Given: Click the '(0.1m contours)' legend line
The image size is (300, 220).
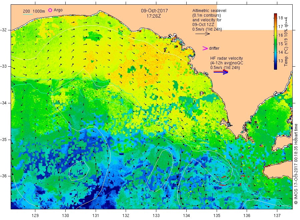Looking at the screenshot, I should point(206,15).
